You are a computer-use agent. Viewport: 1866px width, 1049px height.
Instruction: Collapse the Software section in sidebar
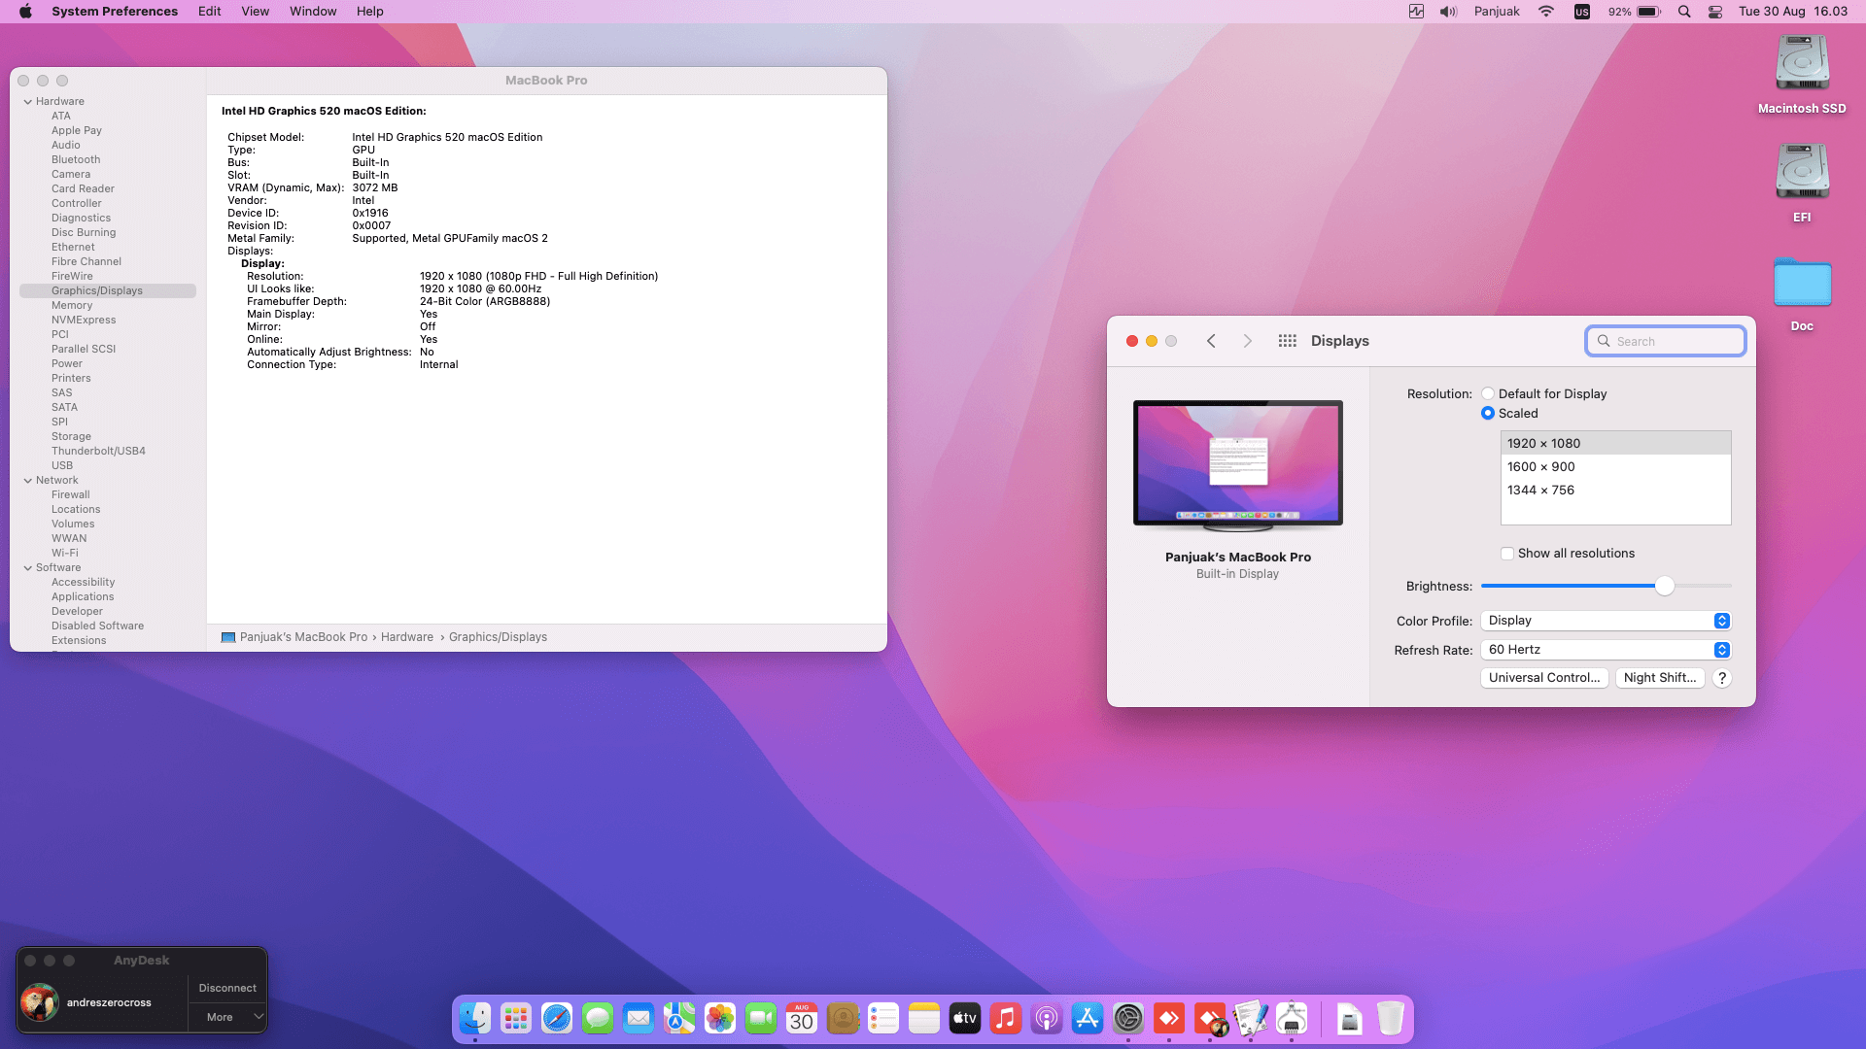28,567
